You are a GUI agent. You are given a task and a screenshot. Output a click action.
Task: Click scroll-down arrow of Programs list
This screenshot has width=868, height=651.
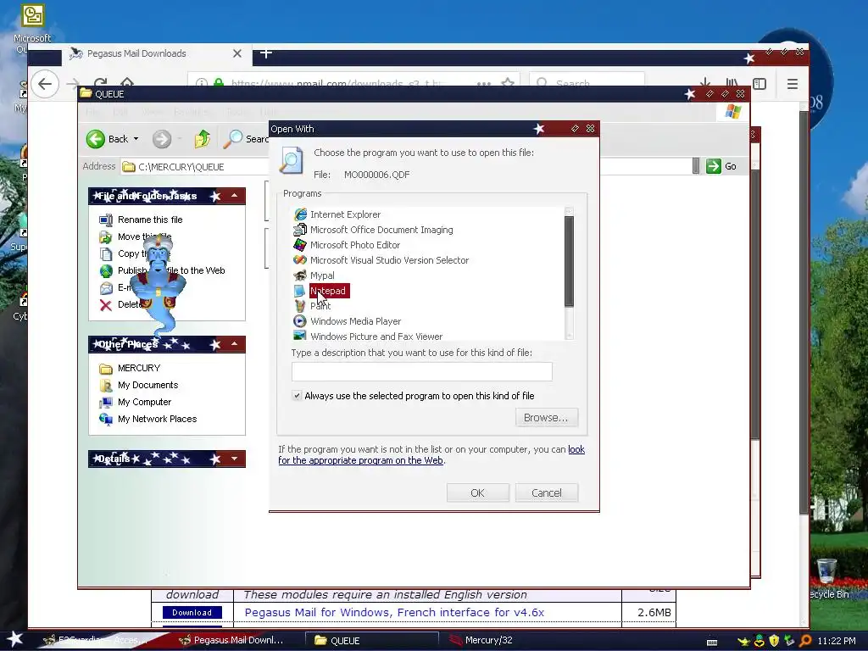(569, 336)
